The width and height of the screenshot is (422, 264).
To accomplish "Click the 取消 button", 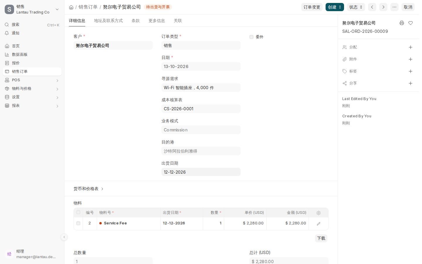I will tap(408, 7).
